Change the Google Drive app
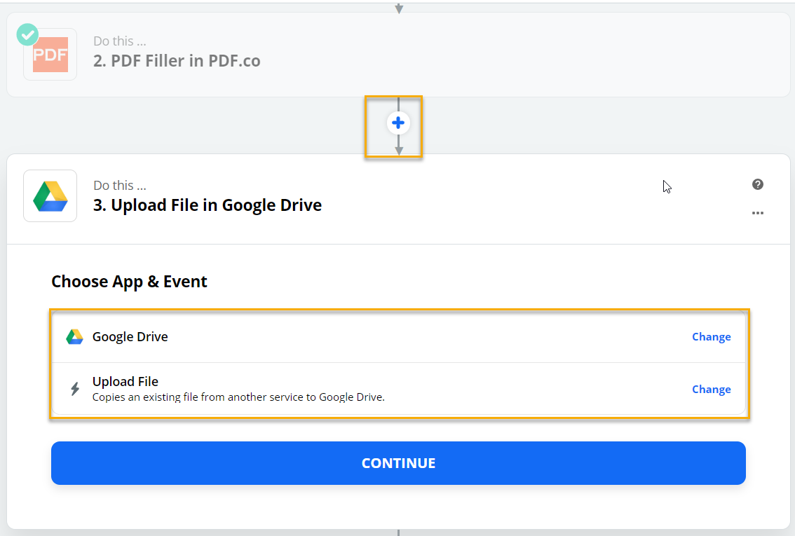 coord(712,337)
